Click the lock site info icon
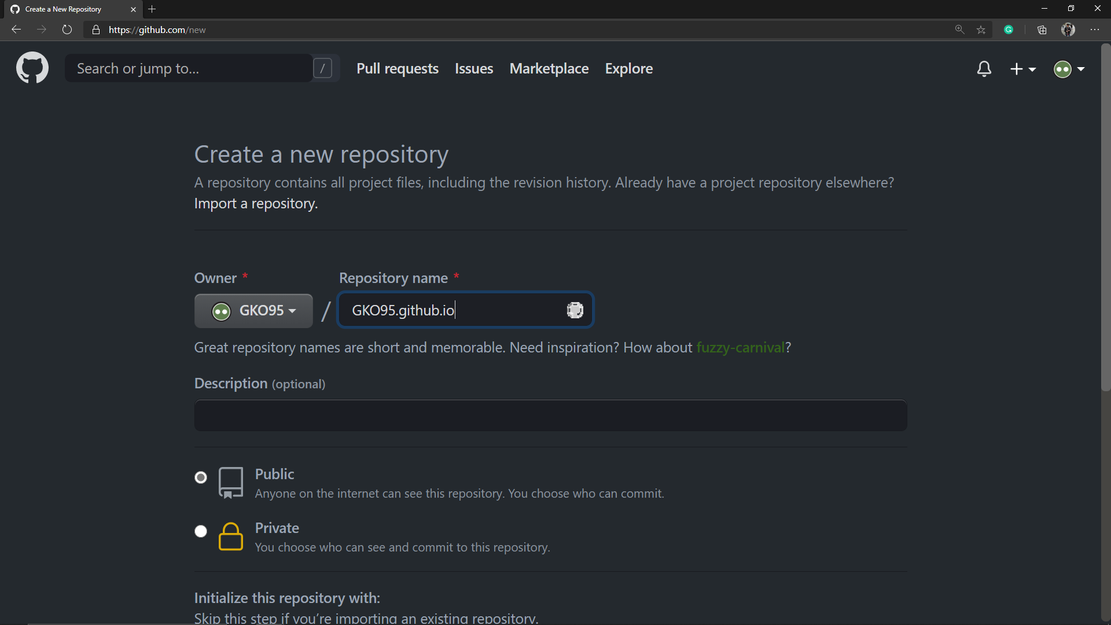Viewport: 1111px width, 625px height. pos(96,30)
